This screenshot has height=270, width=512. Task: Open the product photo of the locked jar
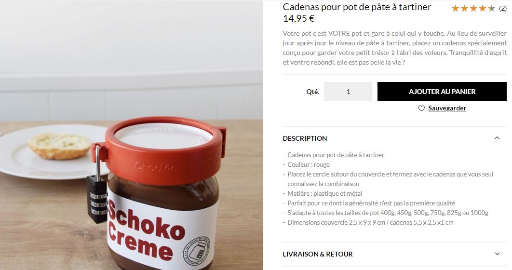point(132,135)
